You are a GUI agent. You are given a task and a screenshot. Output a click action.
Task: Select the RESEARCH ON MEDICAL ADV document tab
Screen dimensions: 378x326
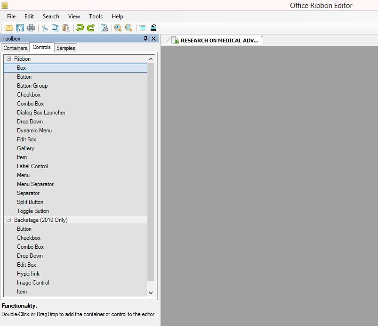[x=217, y=40]
